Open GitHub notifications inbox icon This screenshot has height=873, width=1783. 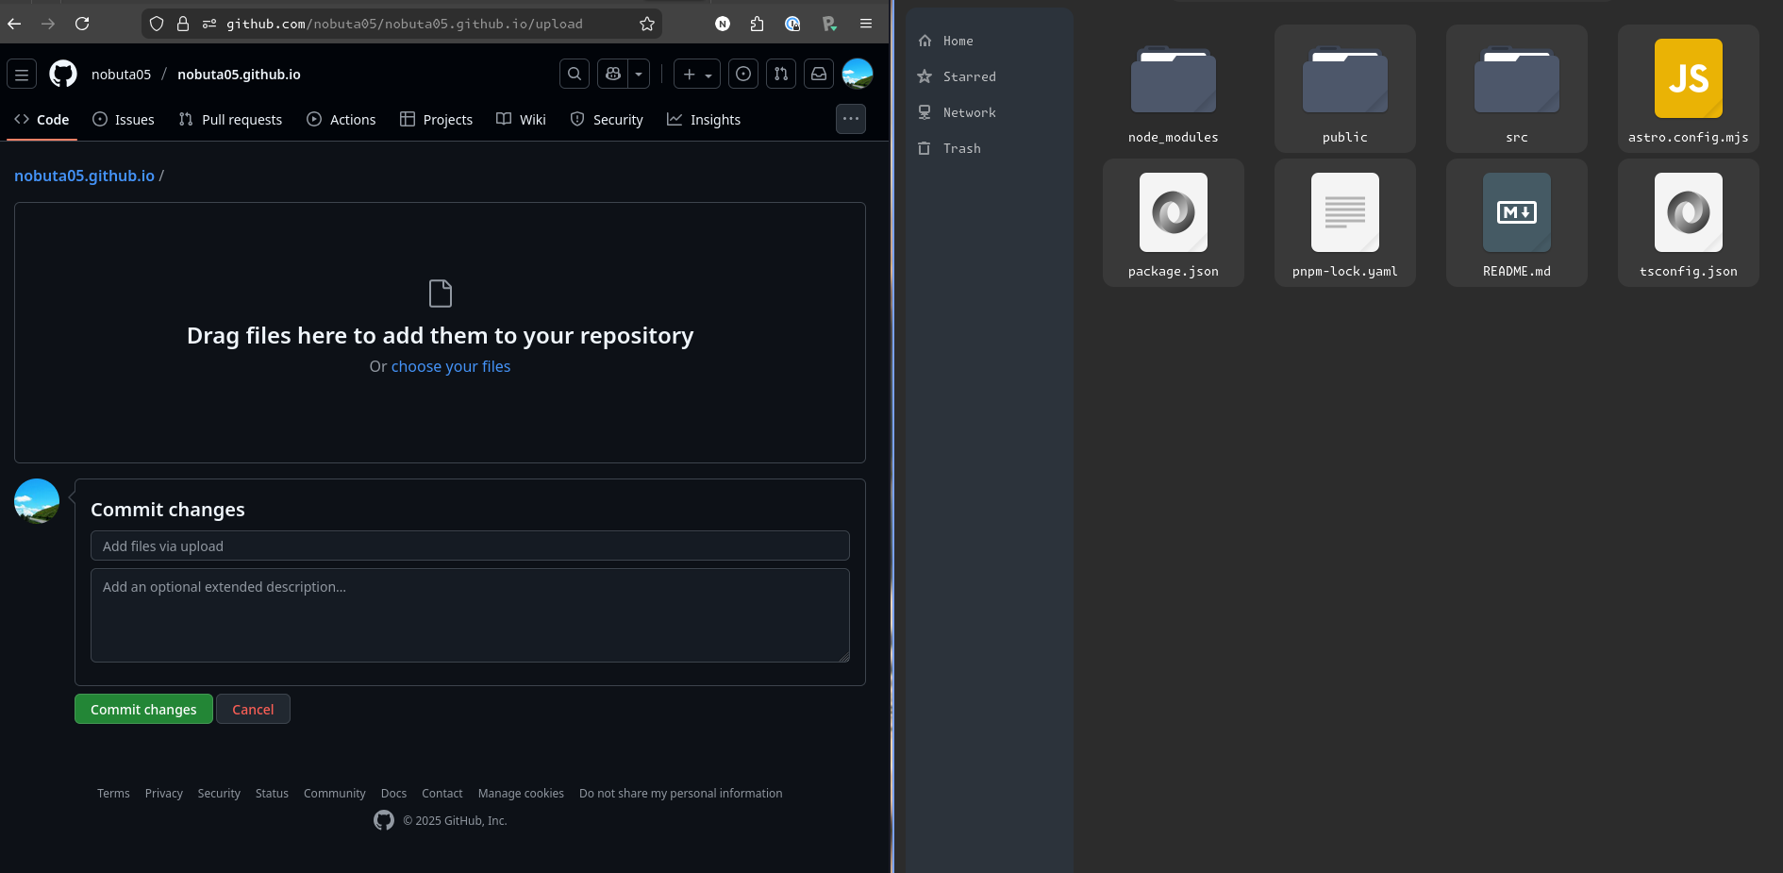818,74
